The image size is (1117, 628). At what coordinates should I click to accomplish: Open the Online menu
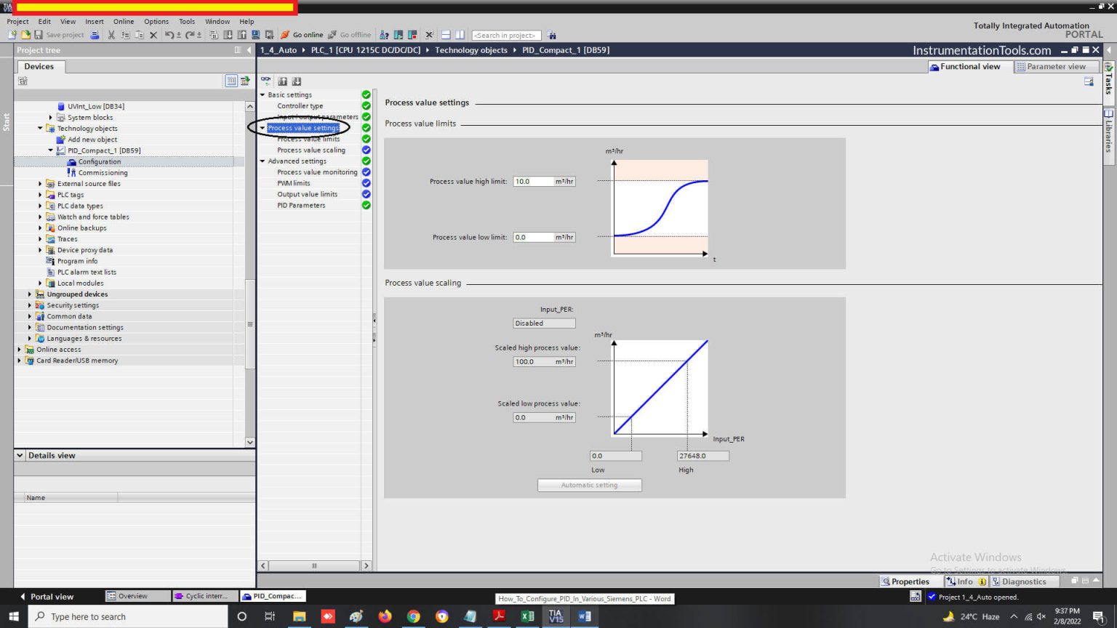[x=123, y=22]
